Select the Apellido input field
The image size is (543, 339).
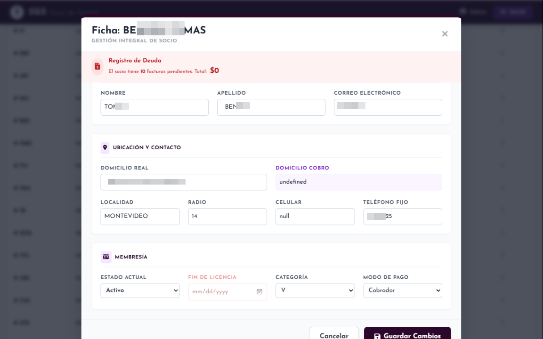[271, 107]
